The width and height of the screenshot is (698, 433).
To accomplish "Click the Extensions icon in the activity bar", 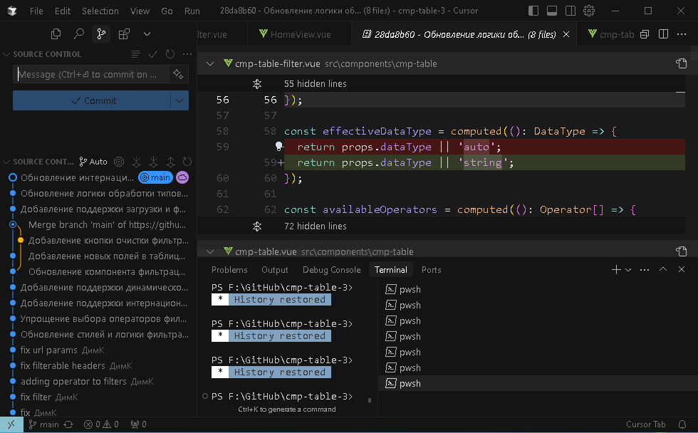I will (x=123, y=33).
